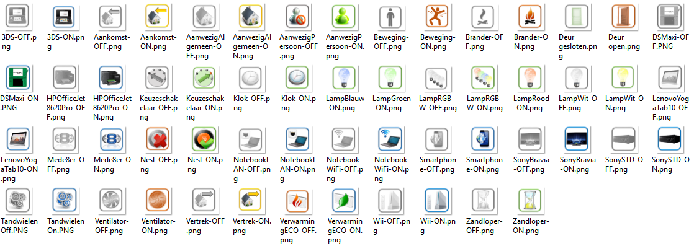Select HPOfficeJet8620Pro-ON.png printer icon
This screenshot has height=246, width=694.
pyautogui.click(x=110, y=77)
